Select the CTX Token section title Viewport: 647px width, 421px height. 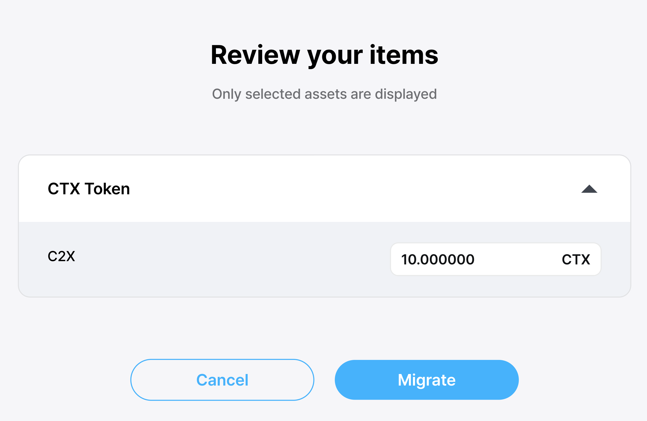[89, 189]
